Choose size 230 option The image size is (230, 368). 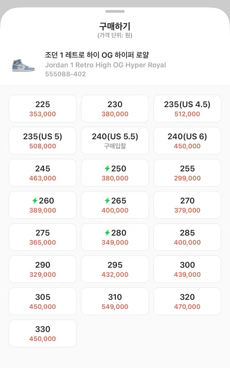click(x=115, y=109)
